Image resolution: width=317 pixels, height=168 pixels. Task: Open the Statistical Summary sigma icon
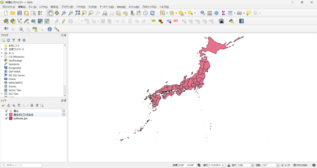click(223, 13)
